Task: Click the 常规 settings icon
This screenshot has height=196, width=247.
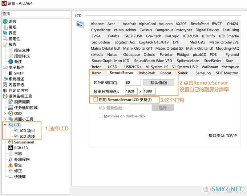Action: pyautogui.click(x=5, y=27)
